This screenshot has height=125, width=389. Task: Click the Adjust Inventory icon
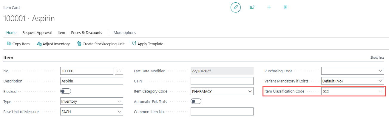click(x=39, y=44)
